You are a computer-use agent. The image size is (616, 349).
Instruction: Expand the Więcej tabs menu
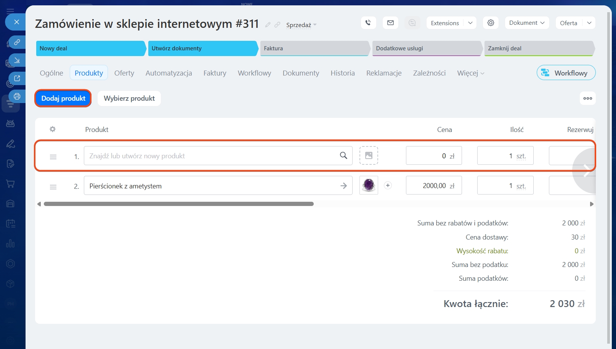pos(471,73)
